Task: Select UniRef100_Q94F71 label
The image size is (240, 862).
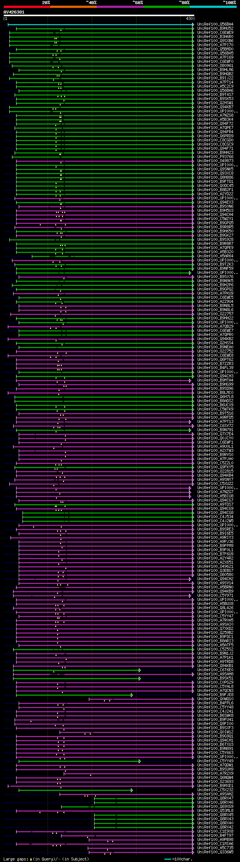Action: click(215, 149)
